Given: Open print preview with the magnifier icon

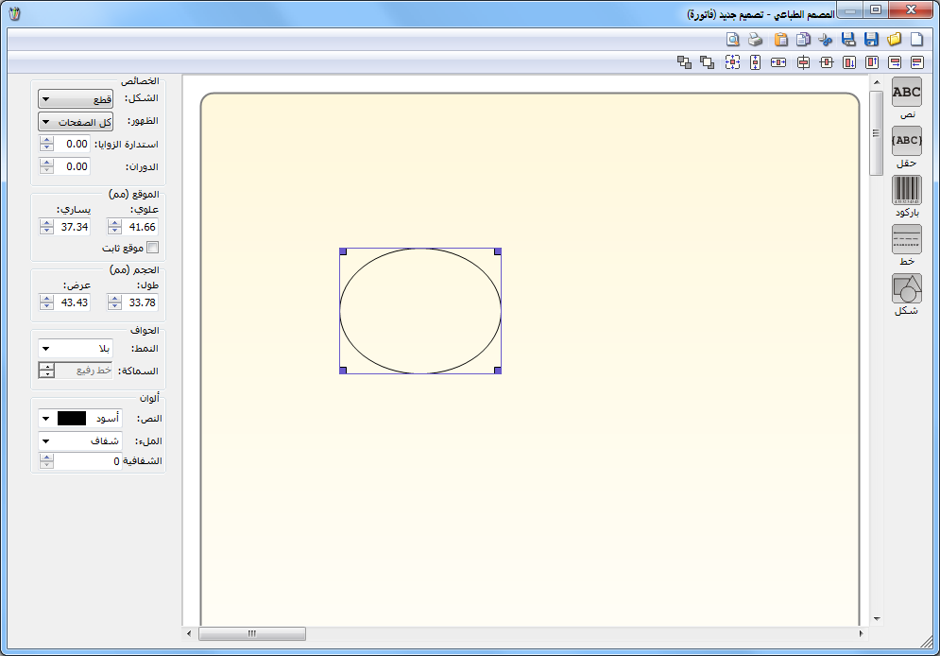Looking at the screenshot, I should click(x=732, y=40).
